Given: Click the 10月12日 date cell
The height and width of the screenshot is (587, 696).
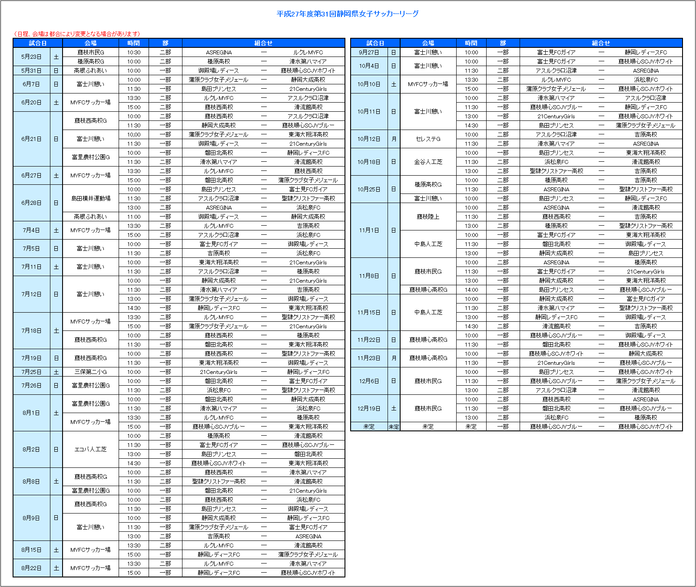Looking at the screenshot, I should (x=369, y=139).
